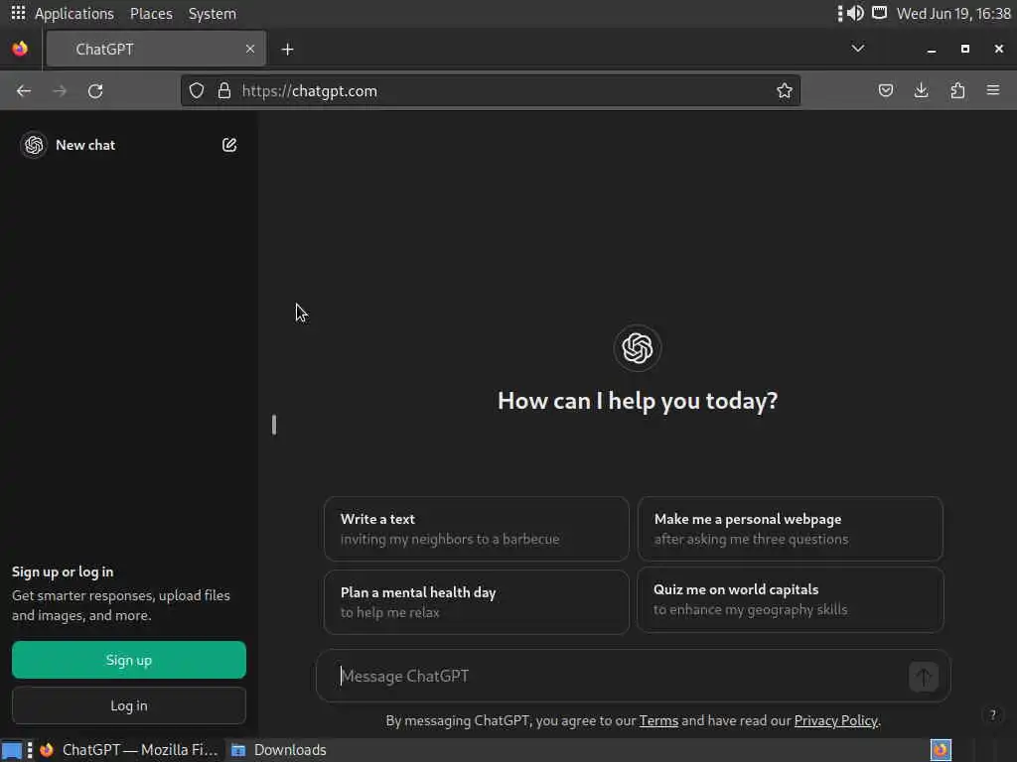The height and width of the screenshot is (762, 1017).
Task: Select the ChatGPT browser tab
Action: tap(156, 49)
